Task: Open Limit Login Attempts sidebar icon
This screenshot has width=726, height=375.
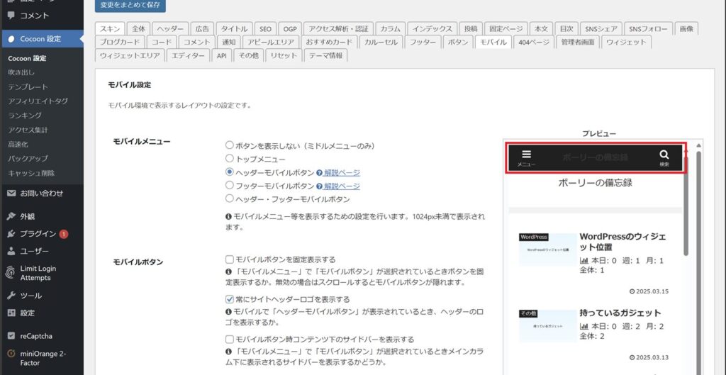Action: [11, 273]
